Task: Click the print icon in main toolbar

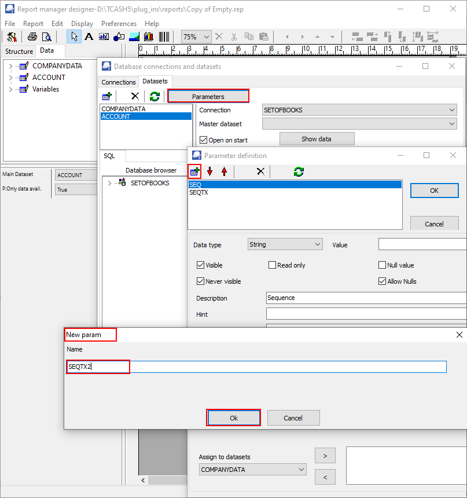Action: tap(32, 37)
